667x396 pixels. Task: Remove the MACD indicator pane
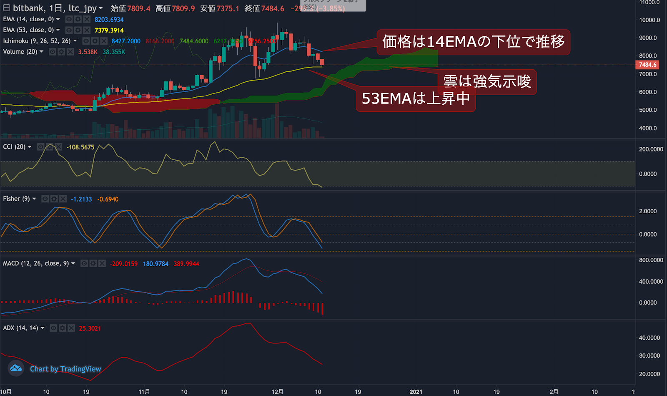102,264
